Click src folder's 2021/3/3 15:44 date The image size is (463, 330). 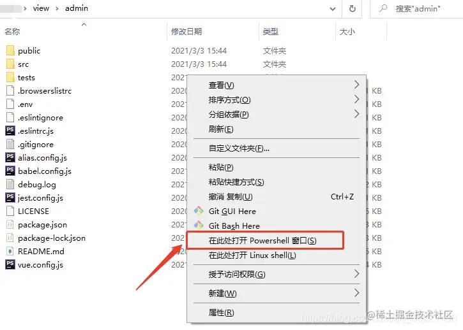[x=199, y=64]
